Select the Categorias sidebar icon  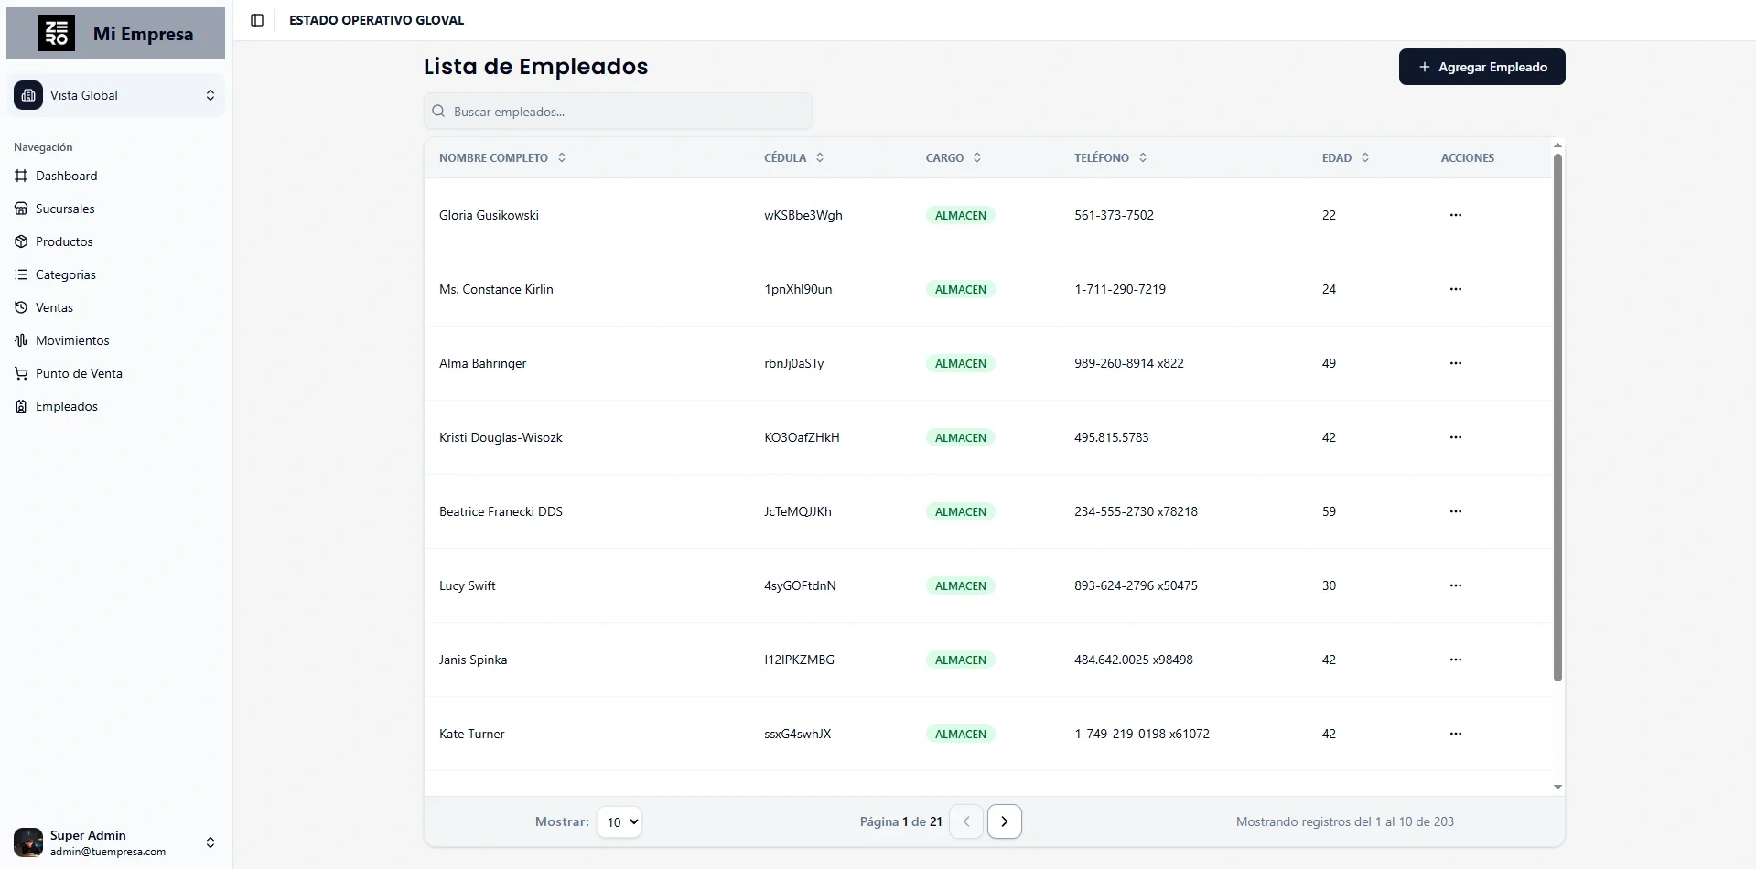(20, 274)
